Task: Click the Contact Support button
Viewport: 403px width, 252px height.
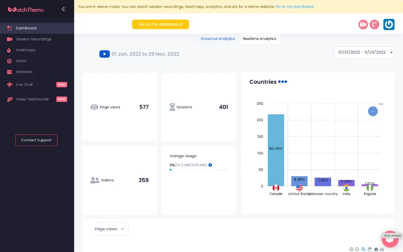Action: click(36, 140)
